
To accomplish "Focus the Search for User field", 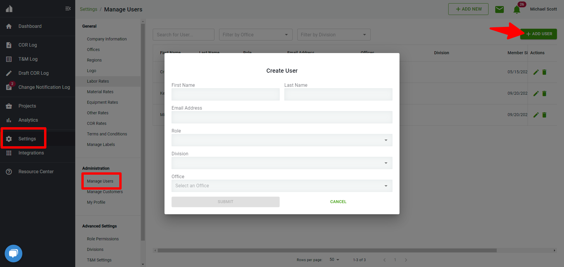I will (x=184, y=35).
